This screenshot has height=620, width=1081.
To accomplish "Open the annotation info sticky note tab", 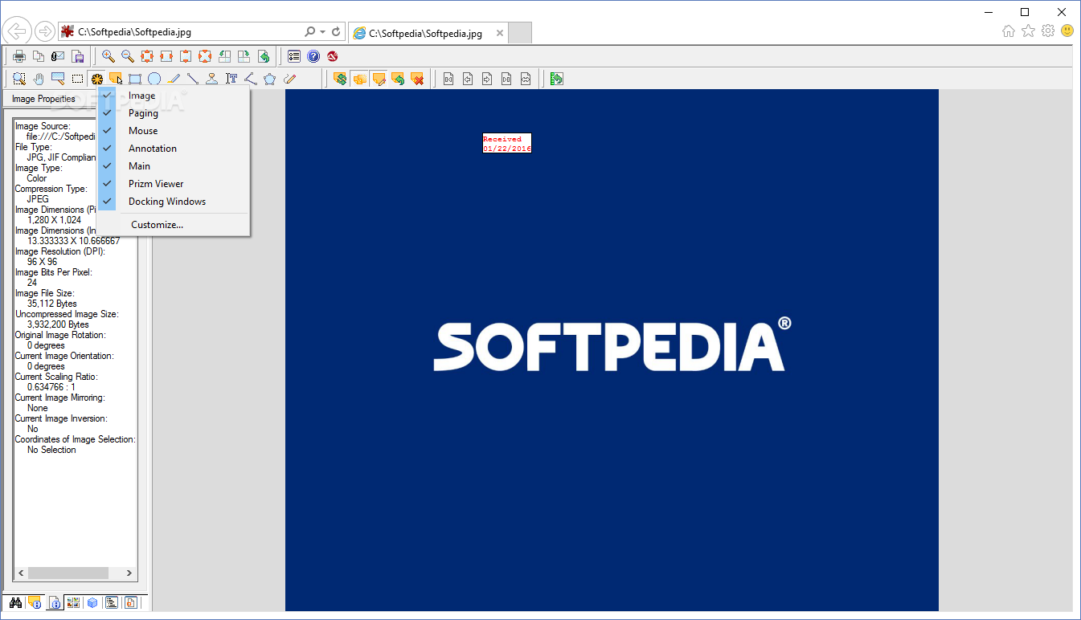I will (x=35, y=602).
